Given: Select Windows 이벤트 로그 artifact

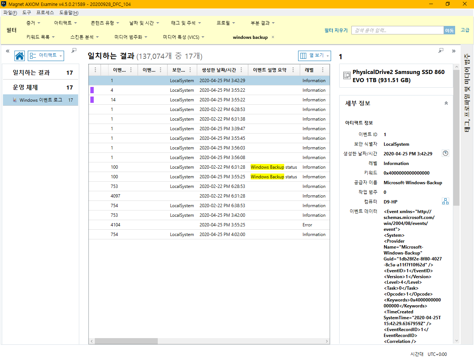Looking at the screenshot, I should pyautogui.click(x=41, y=100).
